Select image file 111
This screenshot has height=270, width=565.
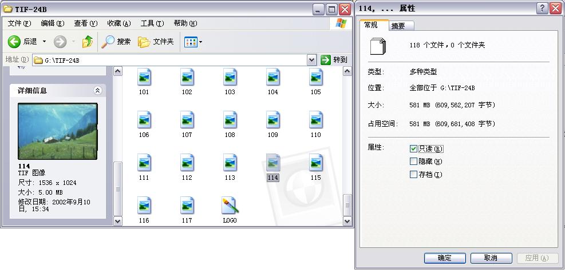(x=144, y=167)
